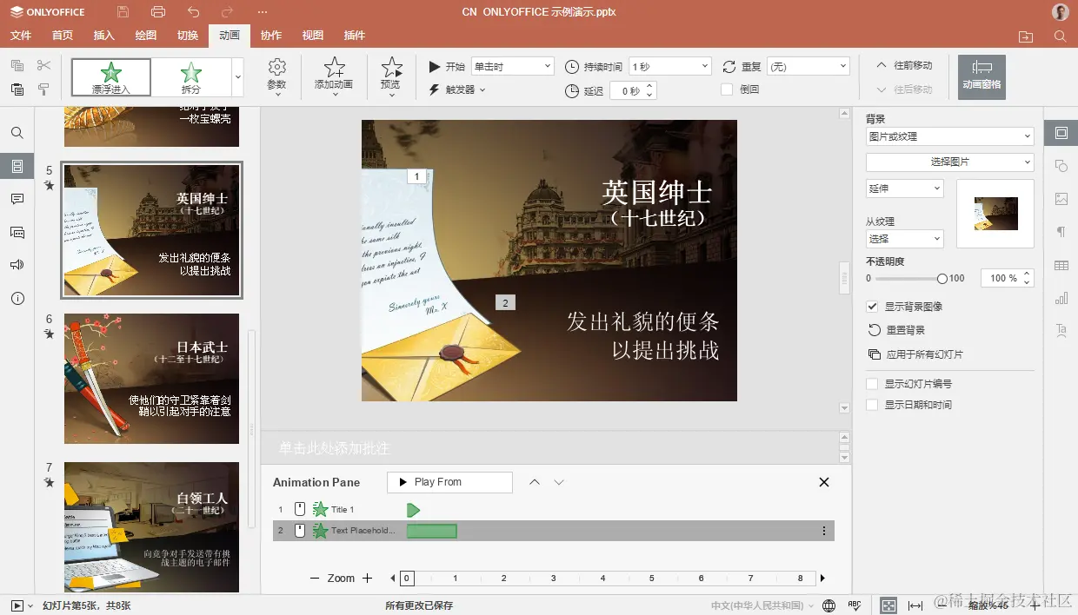Switch to the 协作 ribbon tab
Image resolution: width=1078 pixels, height=615 pixels.
pos(269,36)
